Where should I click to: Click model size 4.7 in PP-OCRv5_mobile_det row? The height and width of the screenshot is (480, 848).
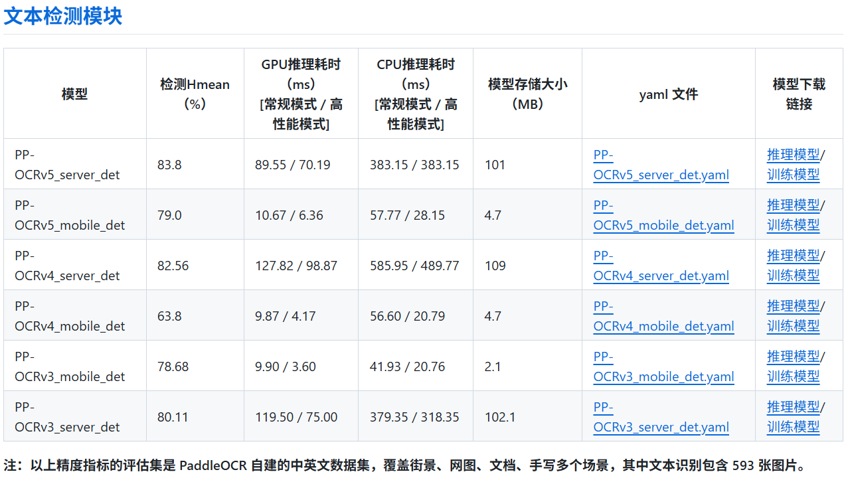tap(493, 215)
